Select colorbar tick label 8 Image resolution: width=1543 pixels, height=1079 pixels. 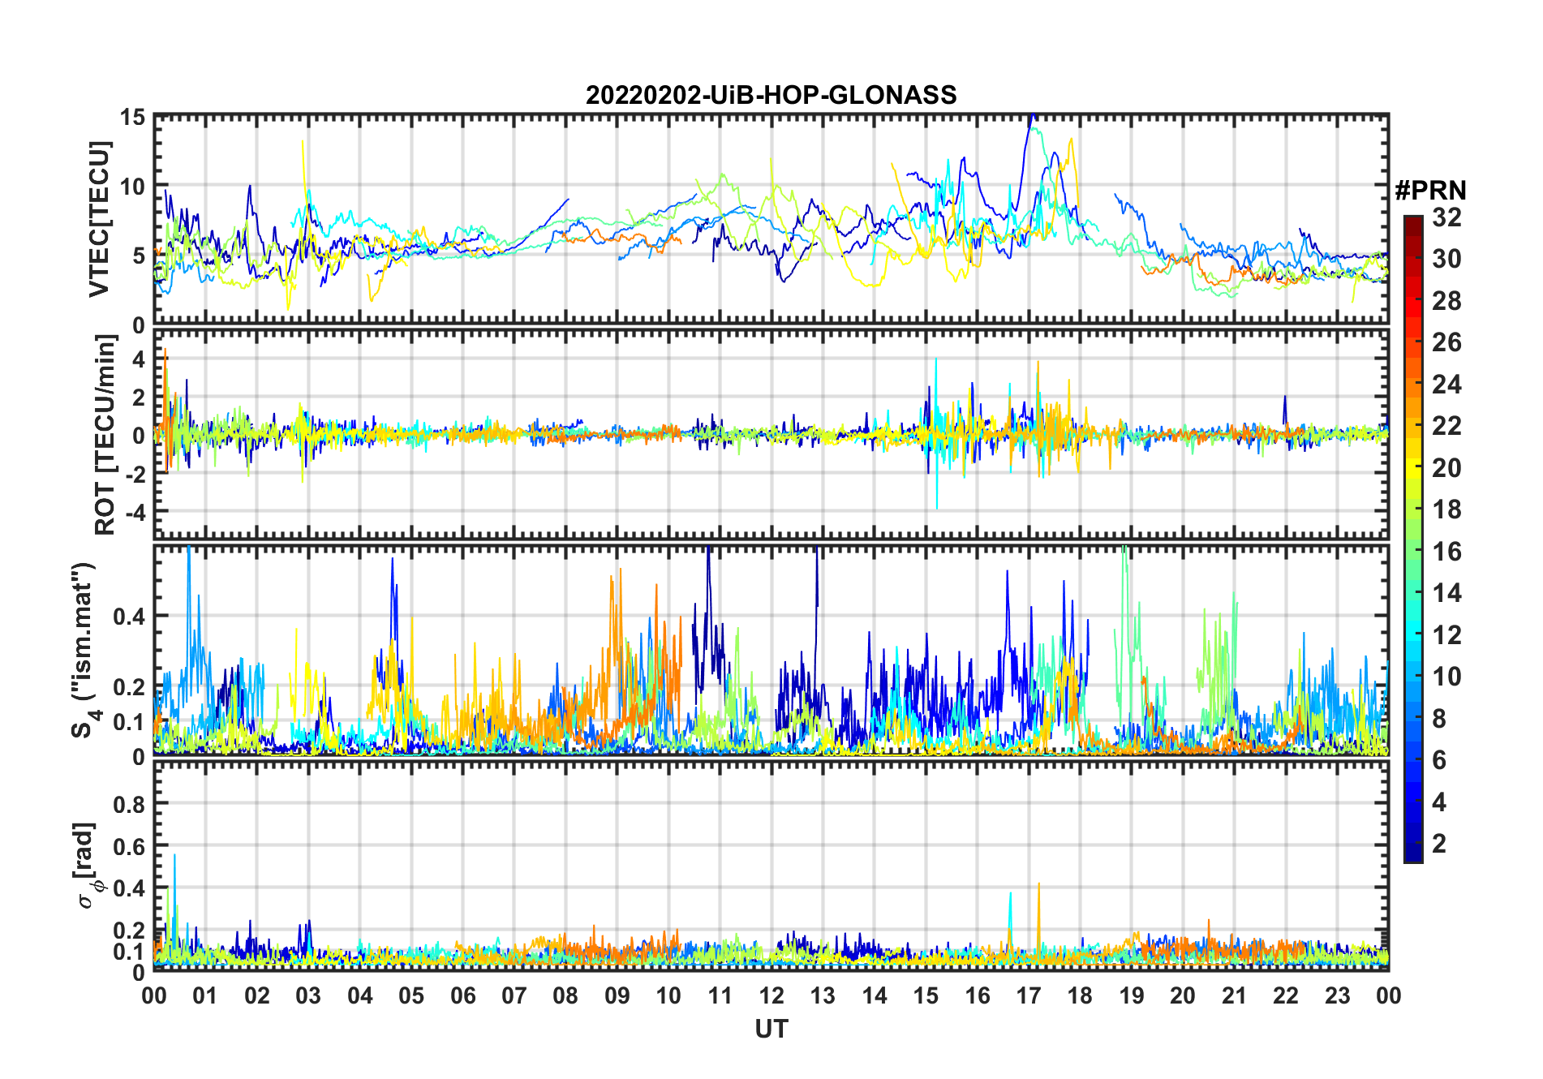(1439, 719)
